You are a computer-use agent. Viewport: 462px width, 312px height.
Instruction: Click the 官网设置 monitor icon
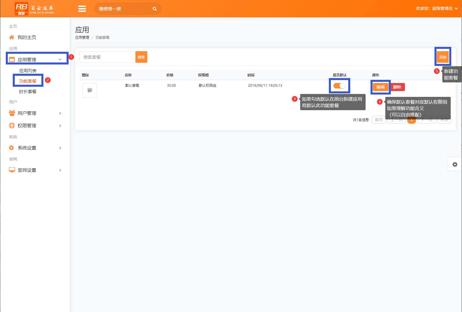[x=12, y=170]
